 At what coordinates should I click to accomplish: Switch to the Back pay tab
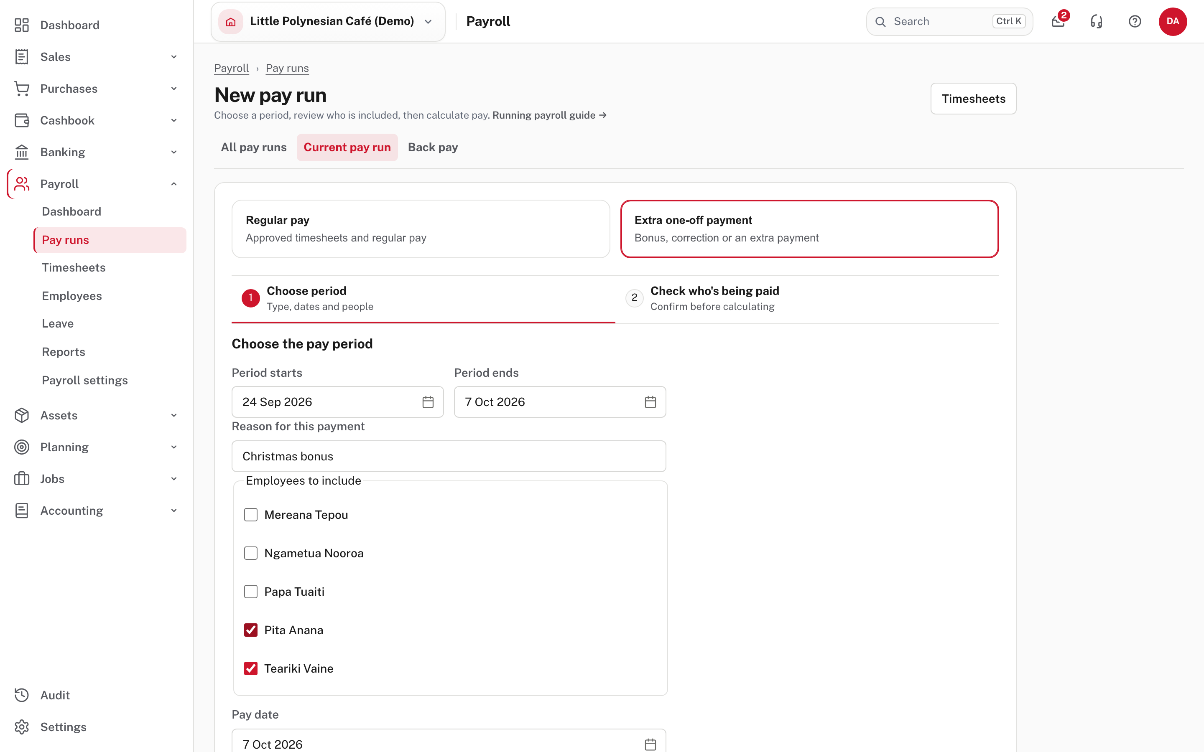433,147
